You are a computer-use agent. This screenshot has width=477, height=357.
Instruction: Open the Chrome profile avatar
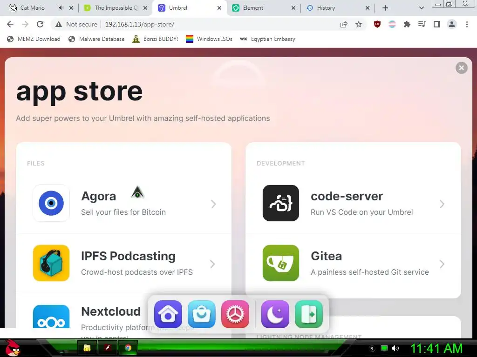pos(452,24)
